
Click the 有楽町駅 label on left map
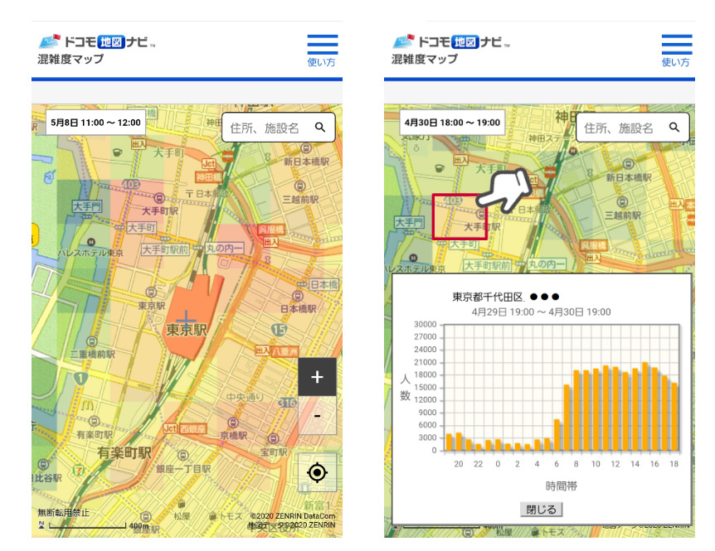click(124, 452)
